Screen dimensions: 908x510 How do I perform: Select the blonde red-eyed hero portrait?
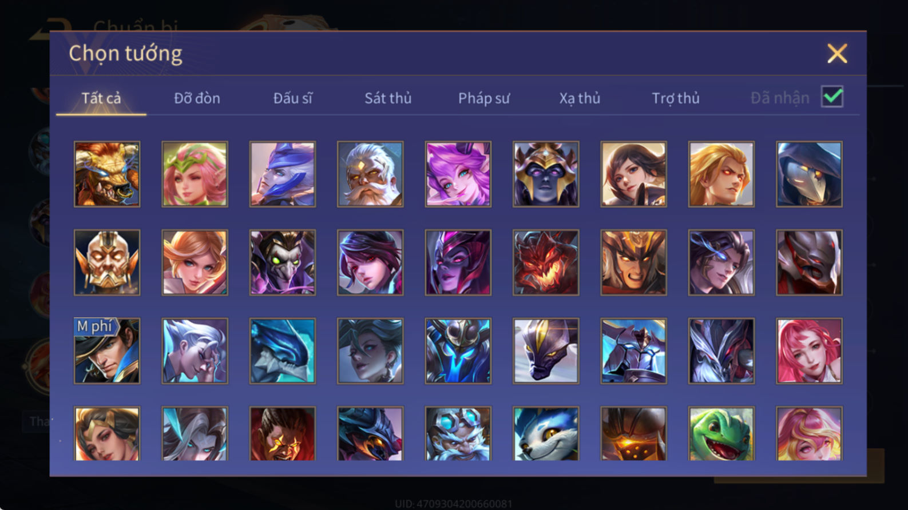pyautogui.click(x=721, y=174)
